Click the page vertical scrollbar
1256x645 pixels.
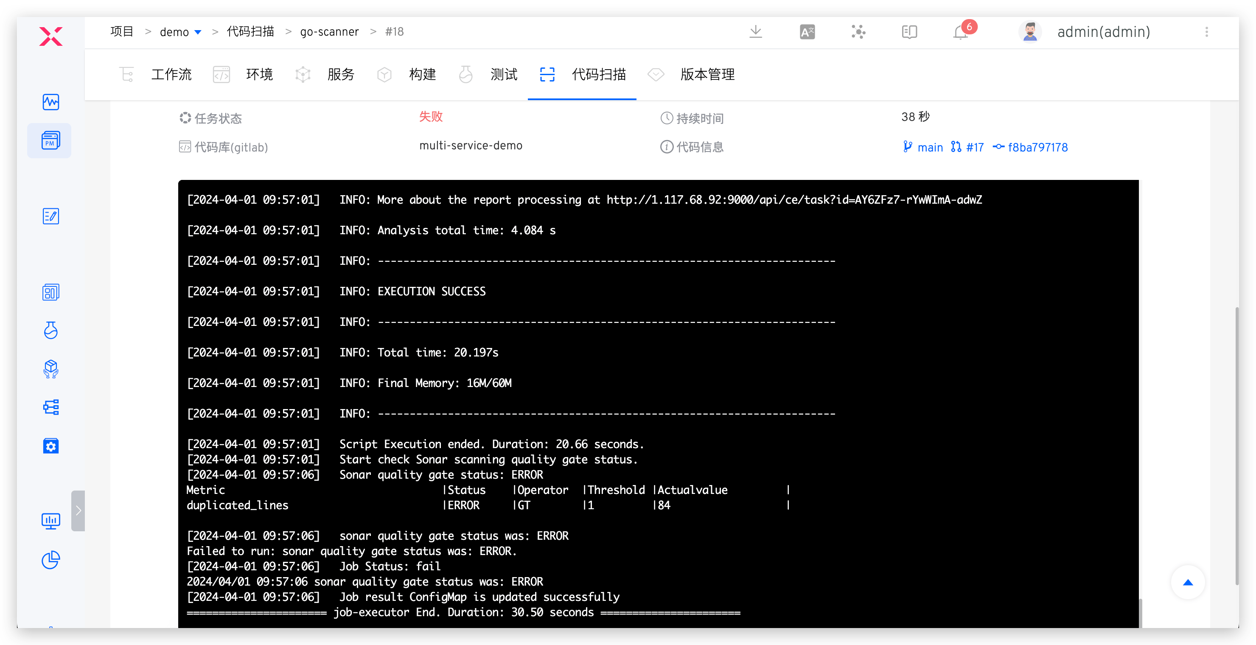[x=1236, y=446]
